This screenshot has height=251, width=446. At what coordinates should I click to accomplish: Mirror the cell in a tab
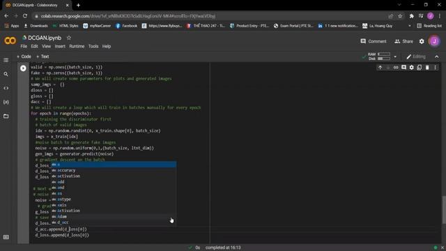click(420, 68)
